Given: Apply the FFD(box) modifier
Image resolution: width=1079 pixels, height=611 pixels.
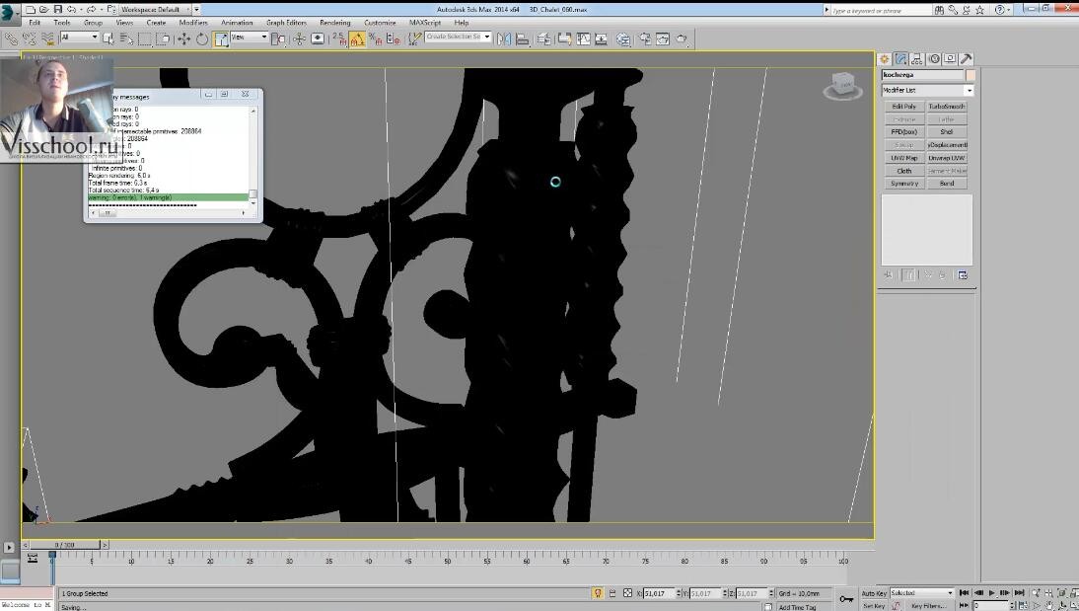Looking at the screenshot, I should (x=904, y=131).
